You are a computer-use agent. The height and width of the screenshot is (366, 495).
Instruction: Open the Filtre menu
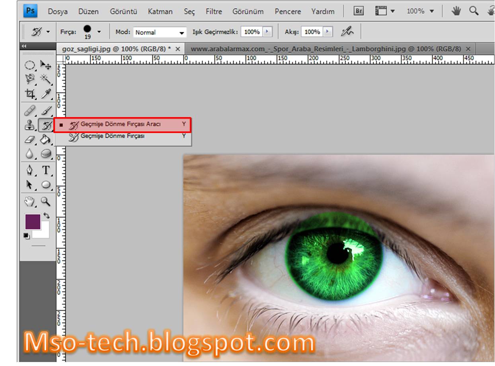214,12
